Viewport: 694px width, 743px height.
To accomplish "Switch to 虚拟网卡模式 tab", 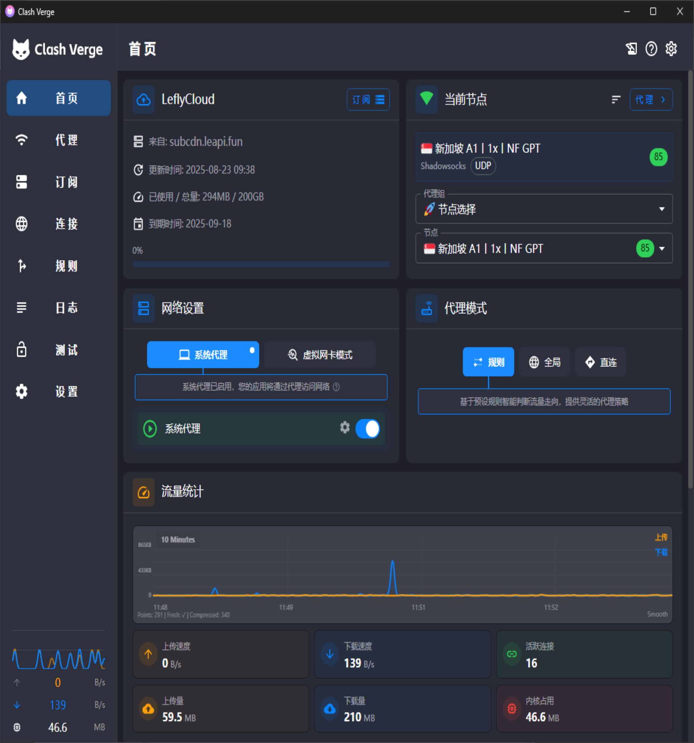I will tap(319, 355).
